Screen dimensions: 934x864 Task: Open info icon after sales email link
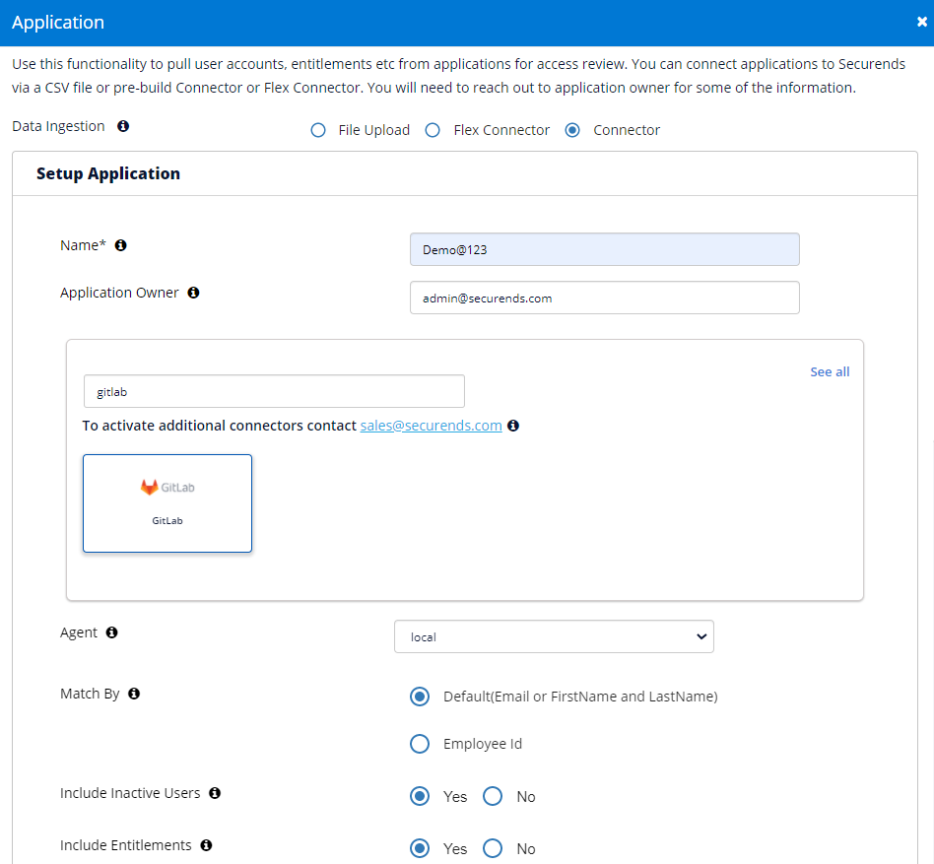tap(513, 426)
